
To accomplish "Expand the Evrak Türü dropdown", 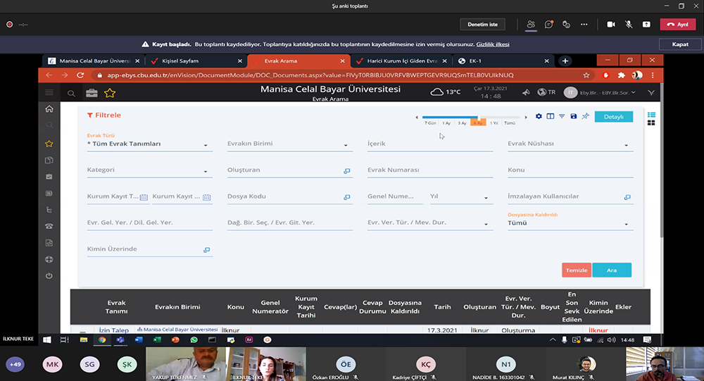I will [x=206, y=145].
